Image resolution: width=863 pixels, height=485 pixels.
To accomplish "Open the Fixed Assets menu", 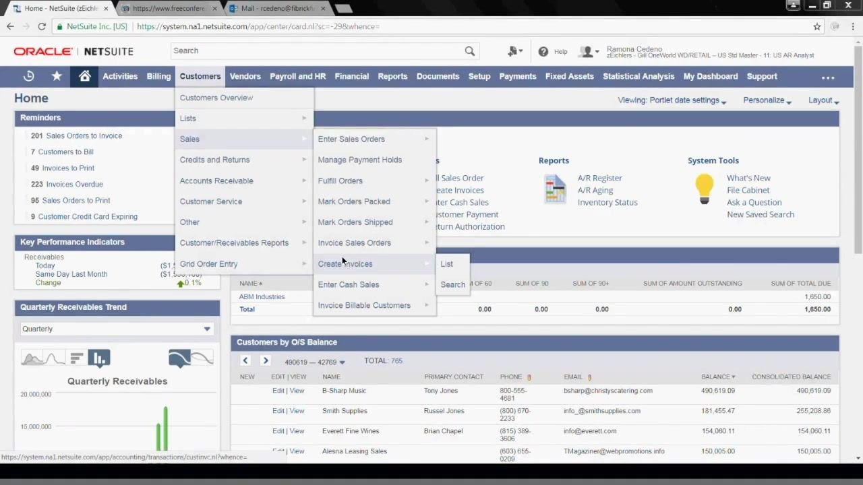I will [x=569, y=76].
